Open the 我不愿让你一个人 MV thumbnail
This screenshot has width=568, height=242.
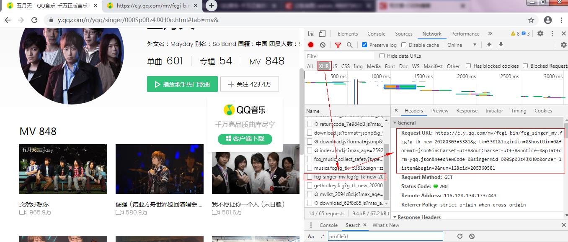click(256, 169)
